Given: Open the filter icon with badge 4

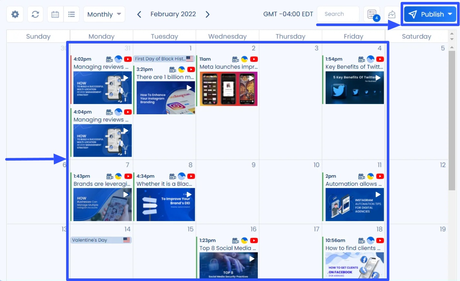Looking at the screenshot, I should click(372, 14).
